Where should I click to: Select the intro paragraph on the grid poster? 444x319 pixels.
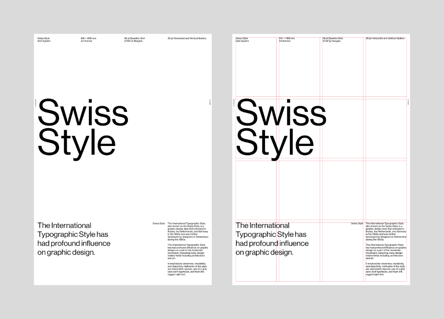(x=272, y=239)
